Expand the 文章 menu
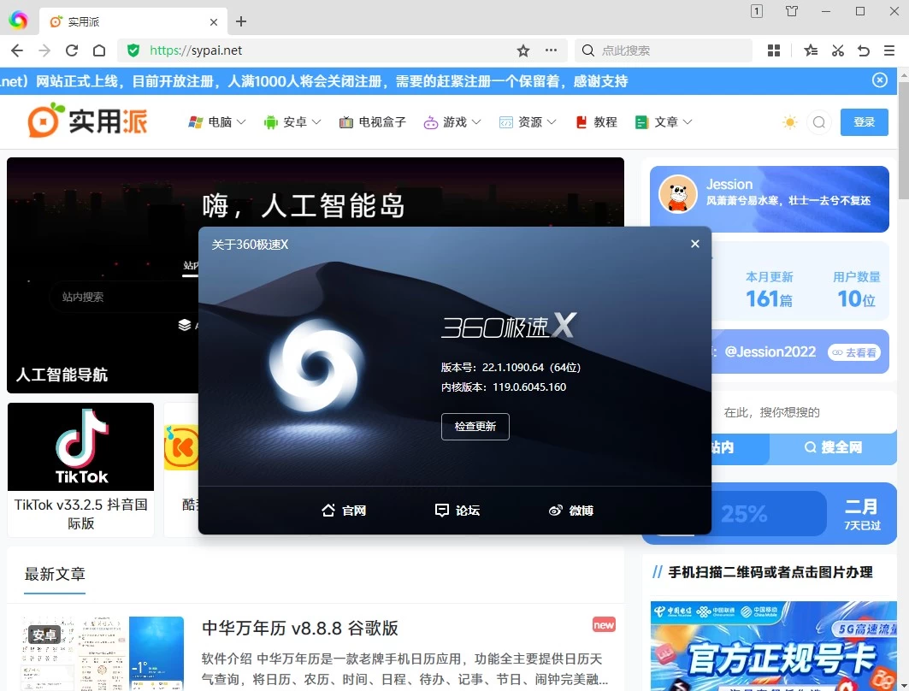This screenshot has width=909, height=691. [x=664, y=122]
